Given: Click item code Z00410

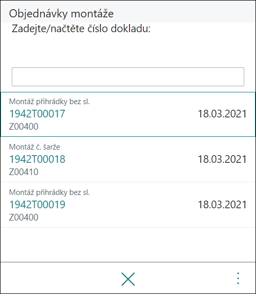Looking at the screenshot, I should 23,171.
